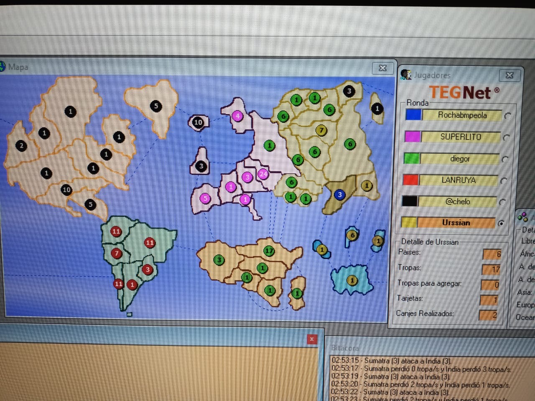Click the 'Detalle de Urssian' group label
Viewport: 535px width, 401px height.
[430, 242]
